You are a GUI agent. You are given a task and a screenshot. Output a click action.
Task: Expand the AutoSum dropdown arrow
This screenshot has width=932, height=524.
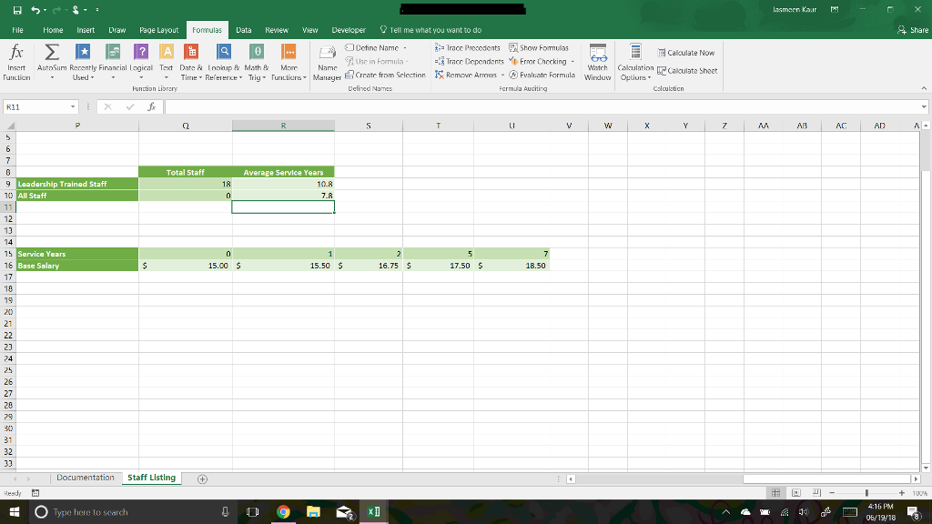coord(52,78)
